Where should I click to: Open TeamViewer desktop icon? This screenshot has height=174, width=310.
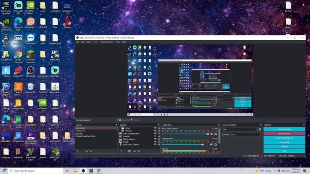(31, 40)
